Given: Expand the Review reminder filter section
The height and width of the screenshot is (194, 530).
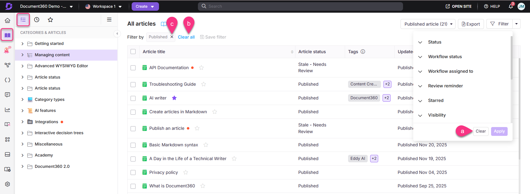Looking at the screenshot, I should (x=420, y=86).
